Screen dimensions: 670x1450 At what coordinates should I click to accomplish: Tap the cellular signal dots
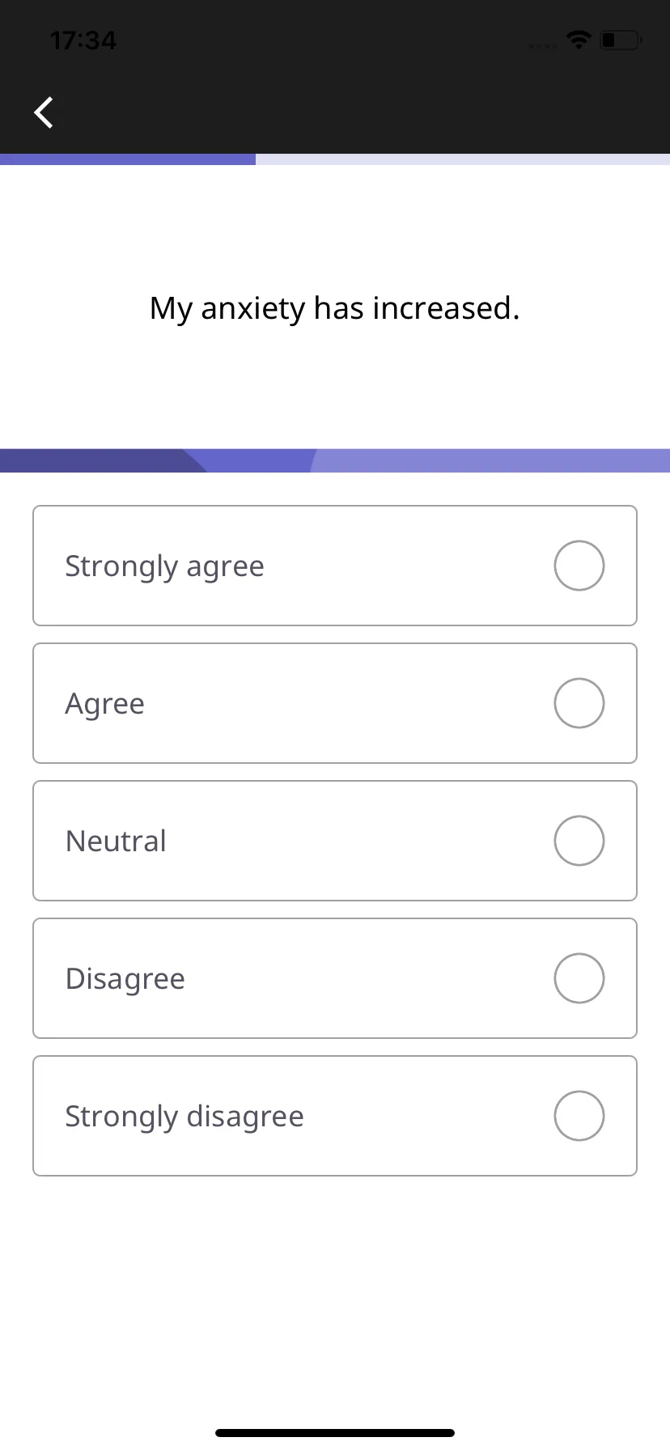click(x=543, y=45)
